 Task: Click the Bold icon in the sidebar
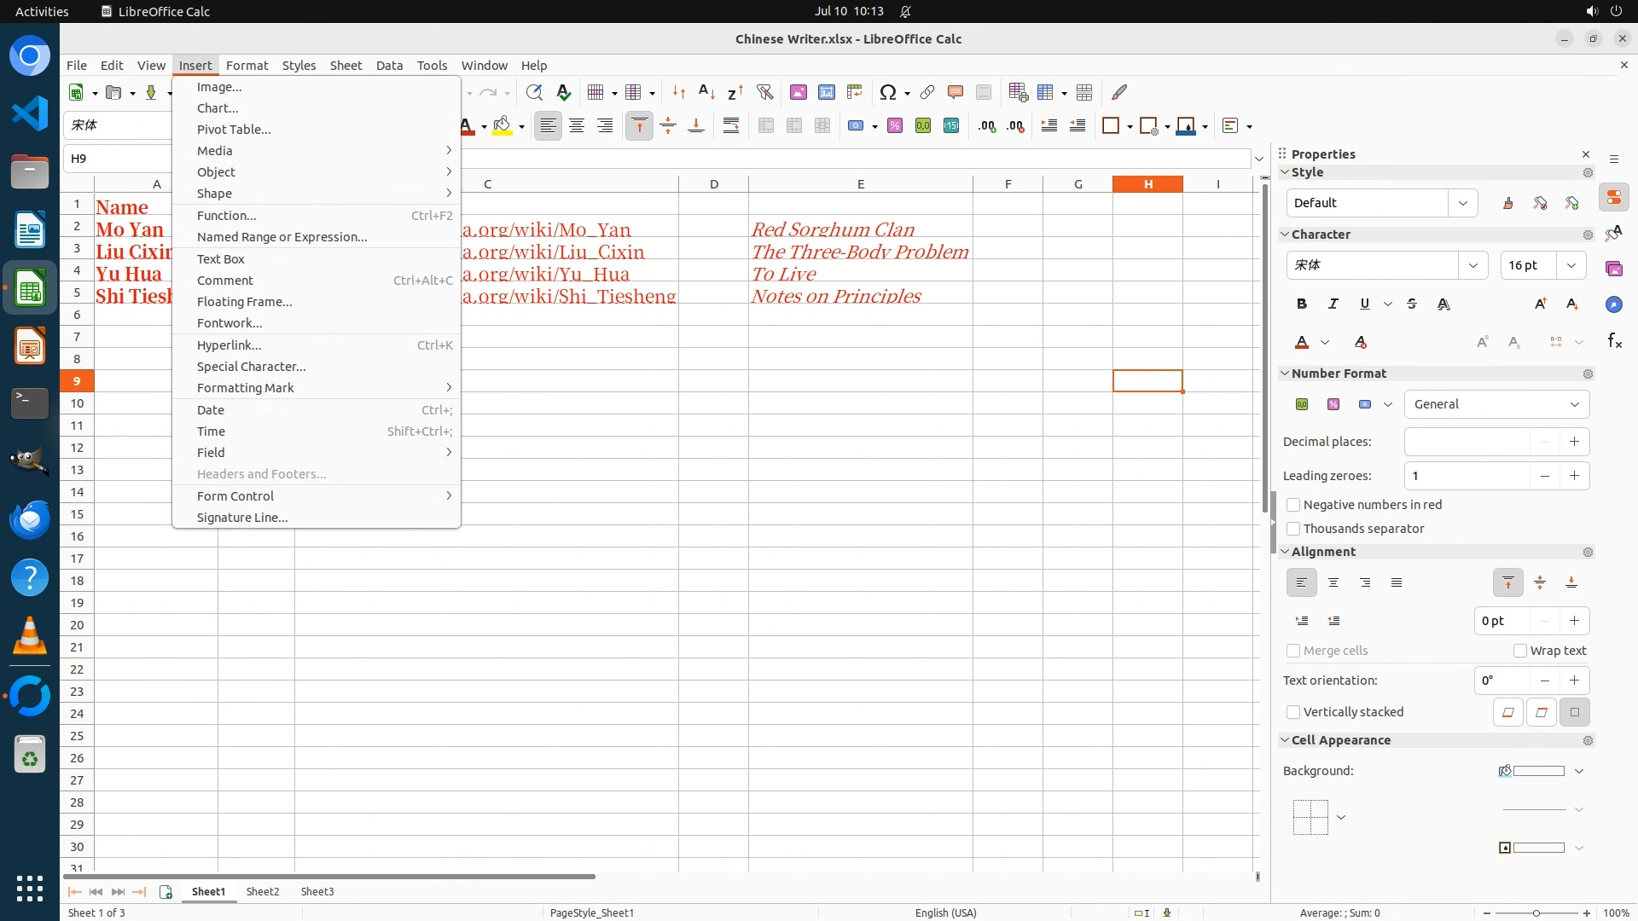click(x=1302, y=304)
